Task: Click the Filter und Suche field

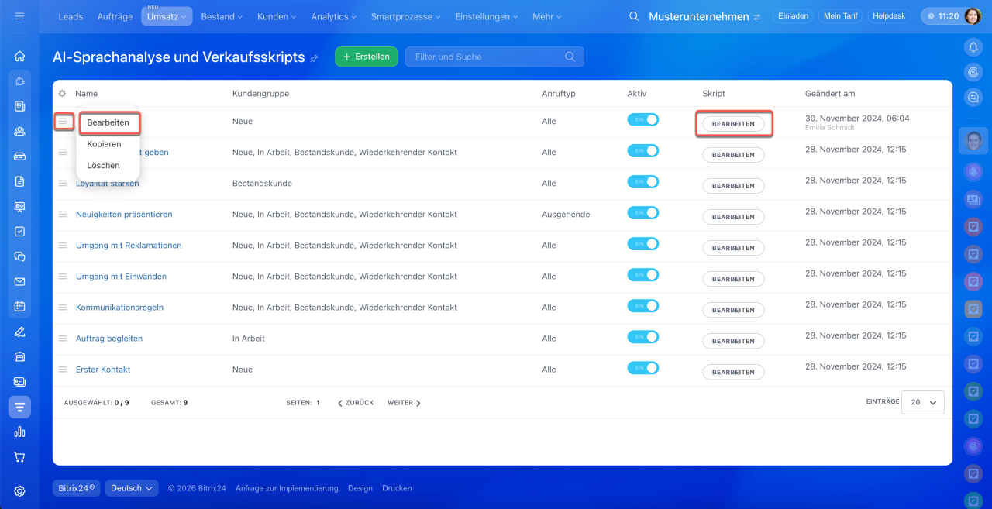Action: [x=488, y=57]
